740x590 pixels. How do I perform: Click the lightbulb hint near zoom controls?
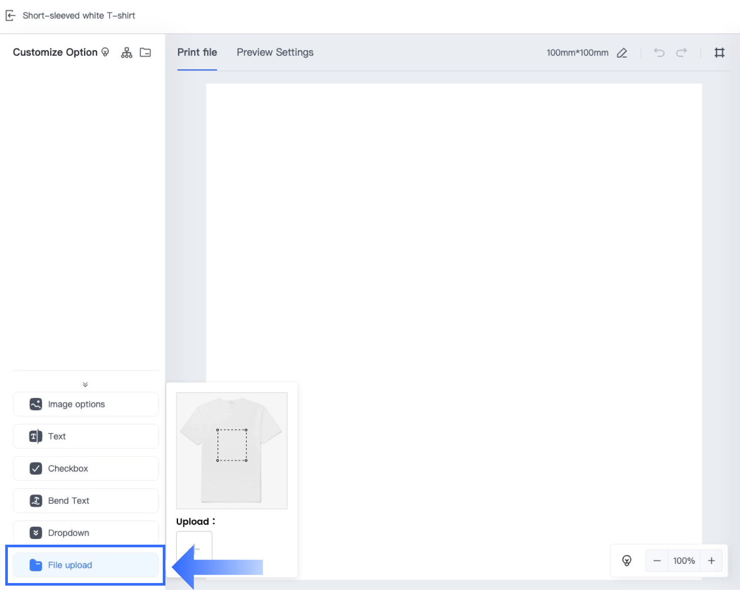627,560
